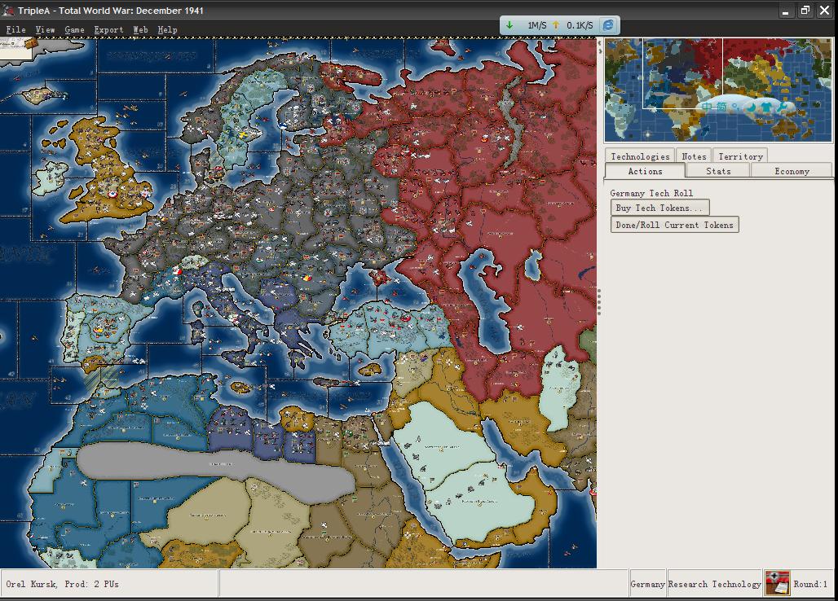Click the German flag icon in status bar
The image size is (838, 601).
[777, 583]
